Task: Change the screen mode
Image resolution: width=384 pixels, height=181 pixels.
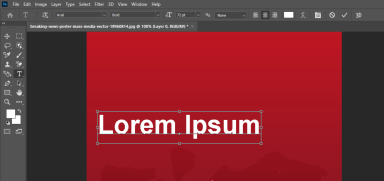Action: pyautogui.click(x=19, y=131)
